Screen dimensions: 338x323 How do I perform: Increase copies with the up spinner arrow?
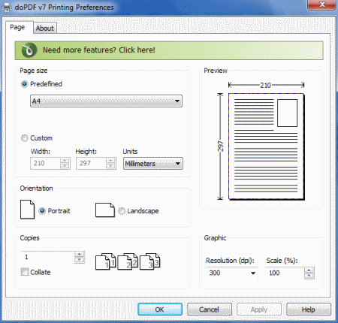pos(80,255)
